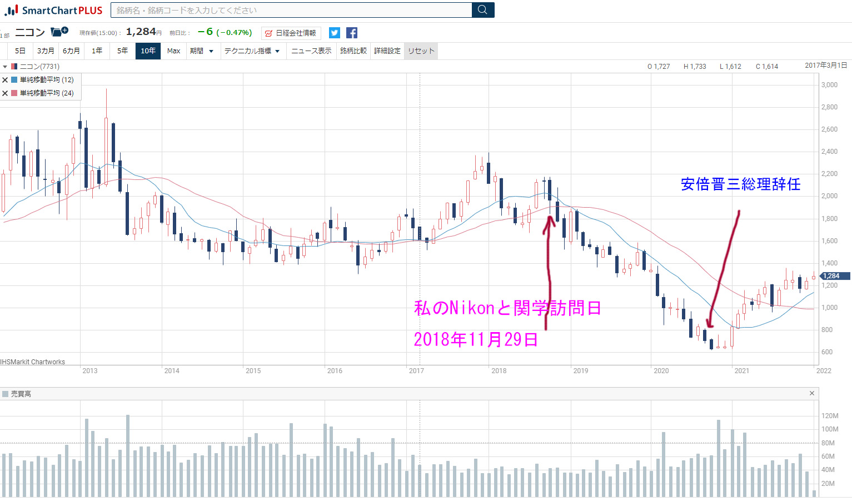This screenshot has height=502, width=852.
Task: Click the 2021 year axis label
Action: [742, 371]
